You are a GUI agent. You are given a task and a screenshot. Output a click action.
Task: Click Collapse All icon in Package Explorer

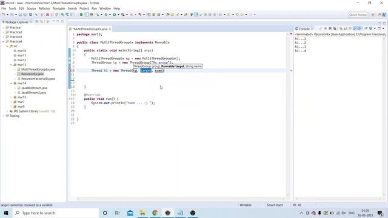36,22
